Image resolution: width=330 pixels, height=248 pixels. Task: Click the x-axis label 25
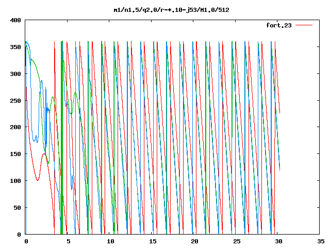click(x=237, y=241)
